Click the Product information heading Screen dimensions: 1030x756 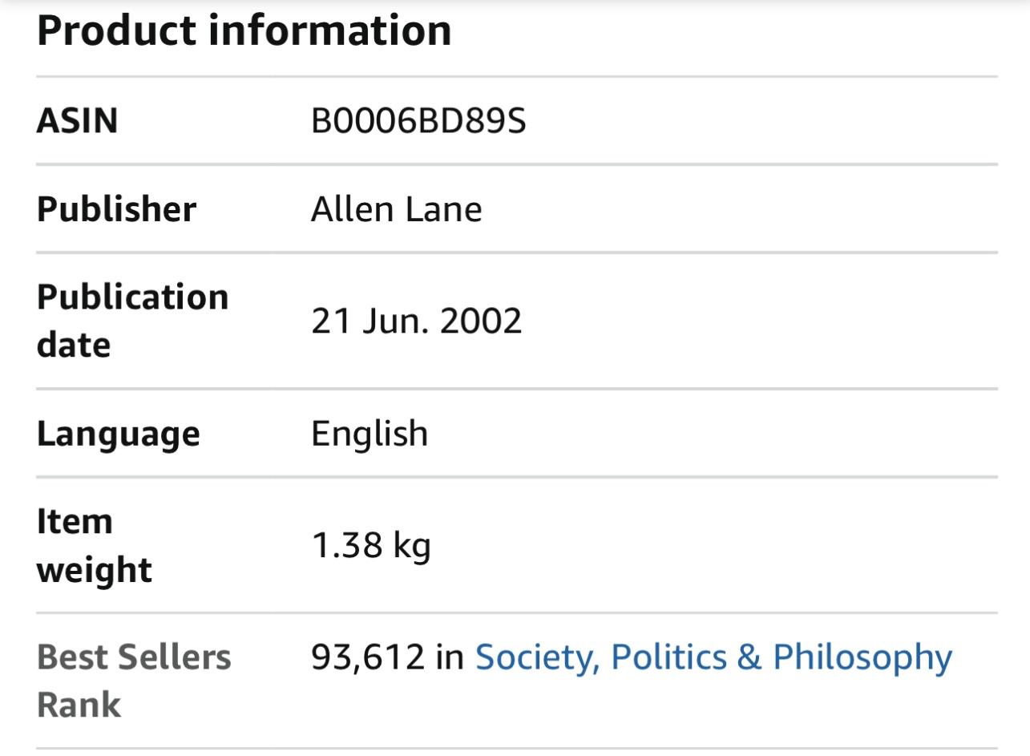(244, 30)
